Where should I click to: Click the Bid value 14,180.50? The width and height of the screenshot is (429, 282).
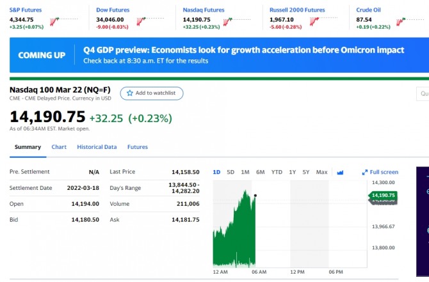tap(85, 220)
